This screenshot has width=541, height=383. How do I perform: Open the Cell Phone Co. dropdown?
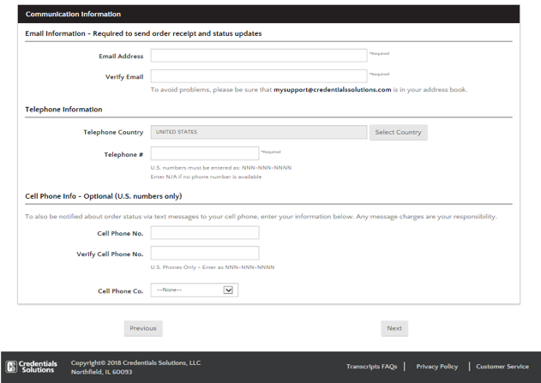(195, 290)
